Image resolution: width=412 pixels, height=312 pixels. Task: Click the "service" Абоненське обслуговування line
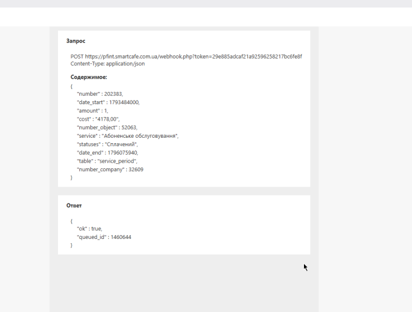click(x=128, y=136)
